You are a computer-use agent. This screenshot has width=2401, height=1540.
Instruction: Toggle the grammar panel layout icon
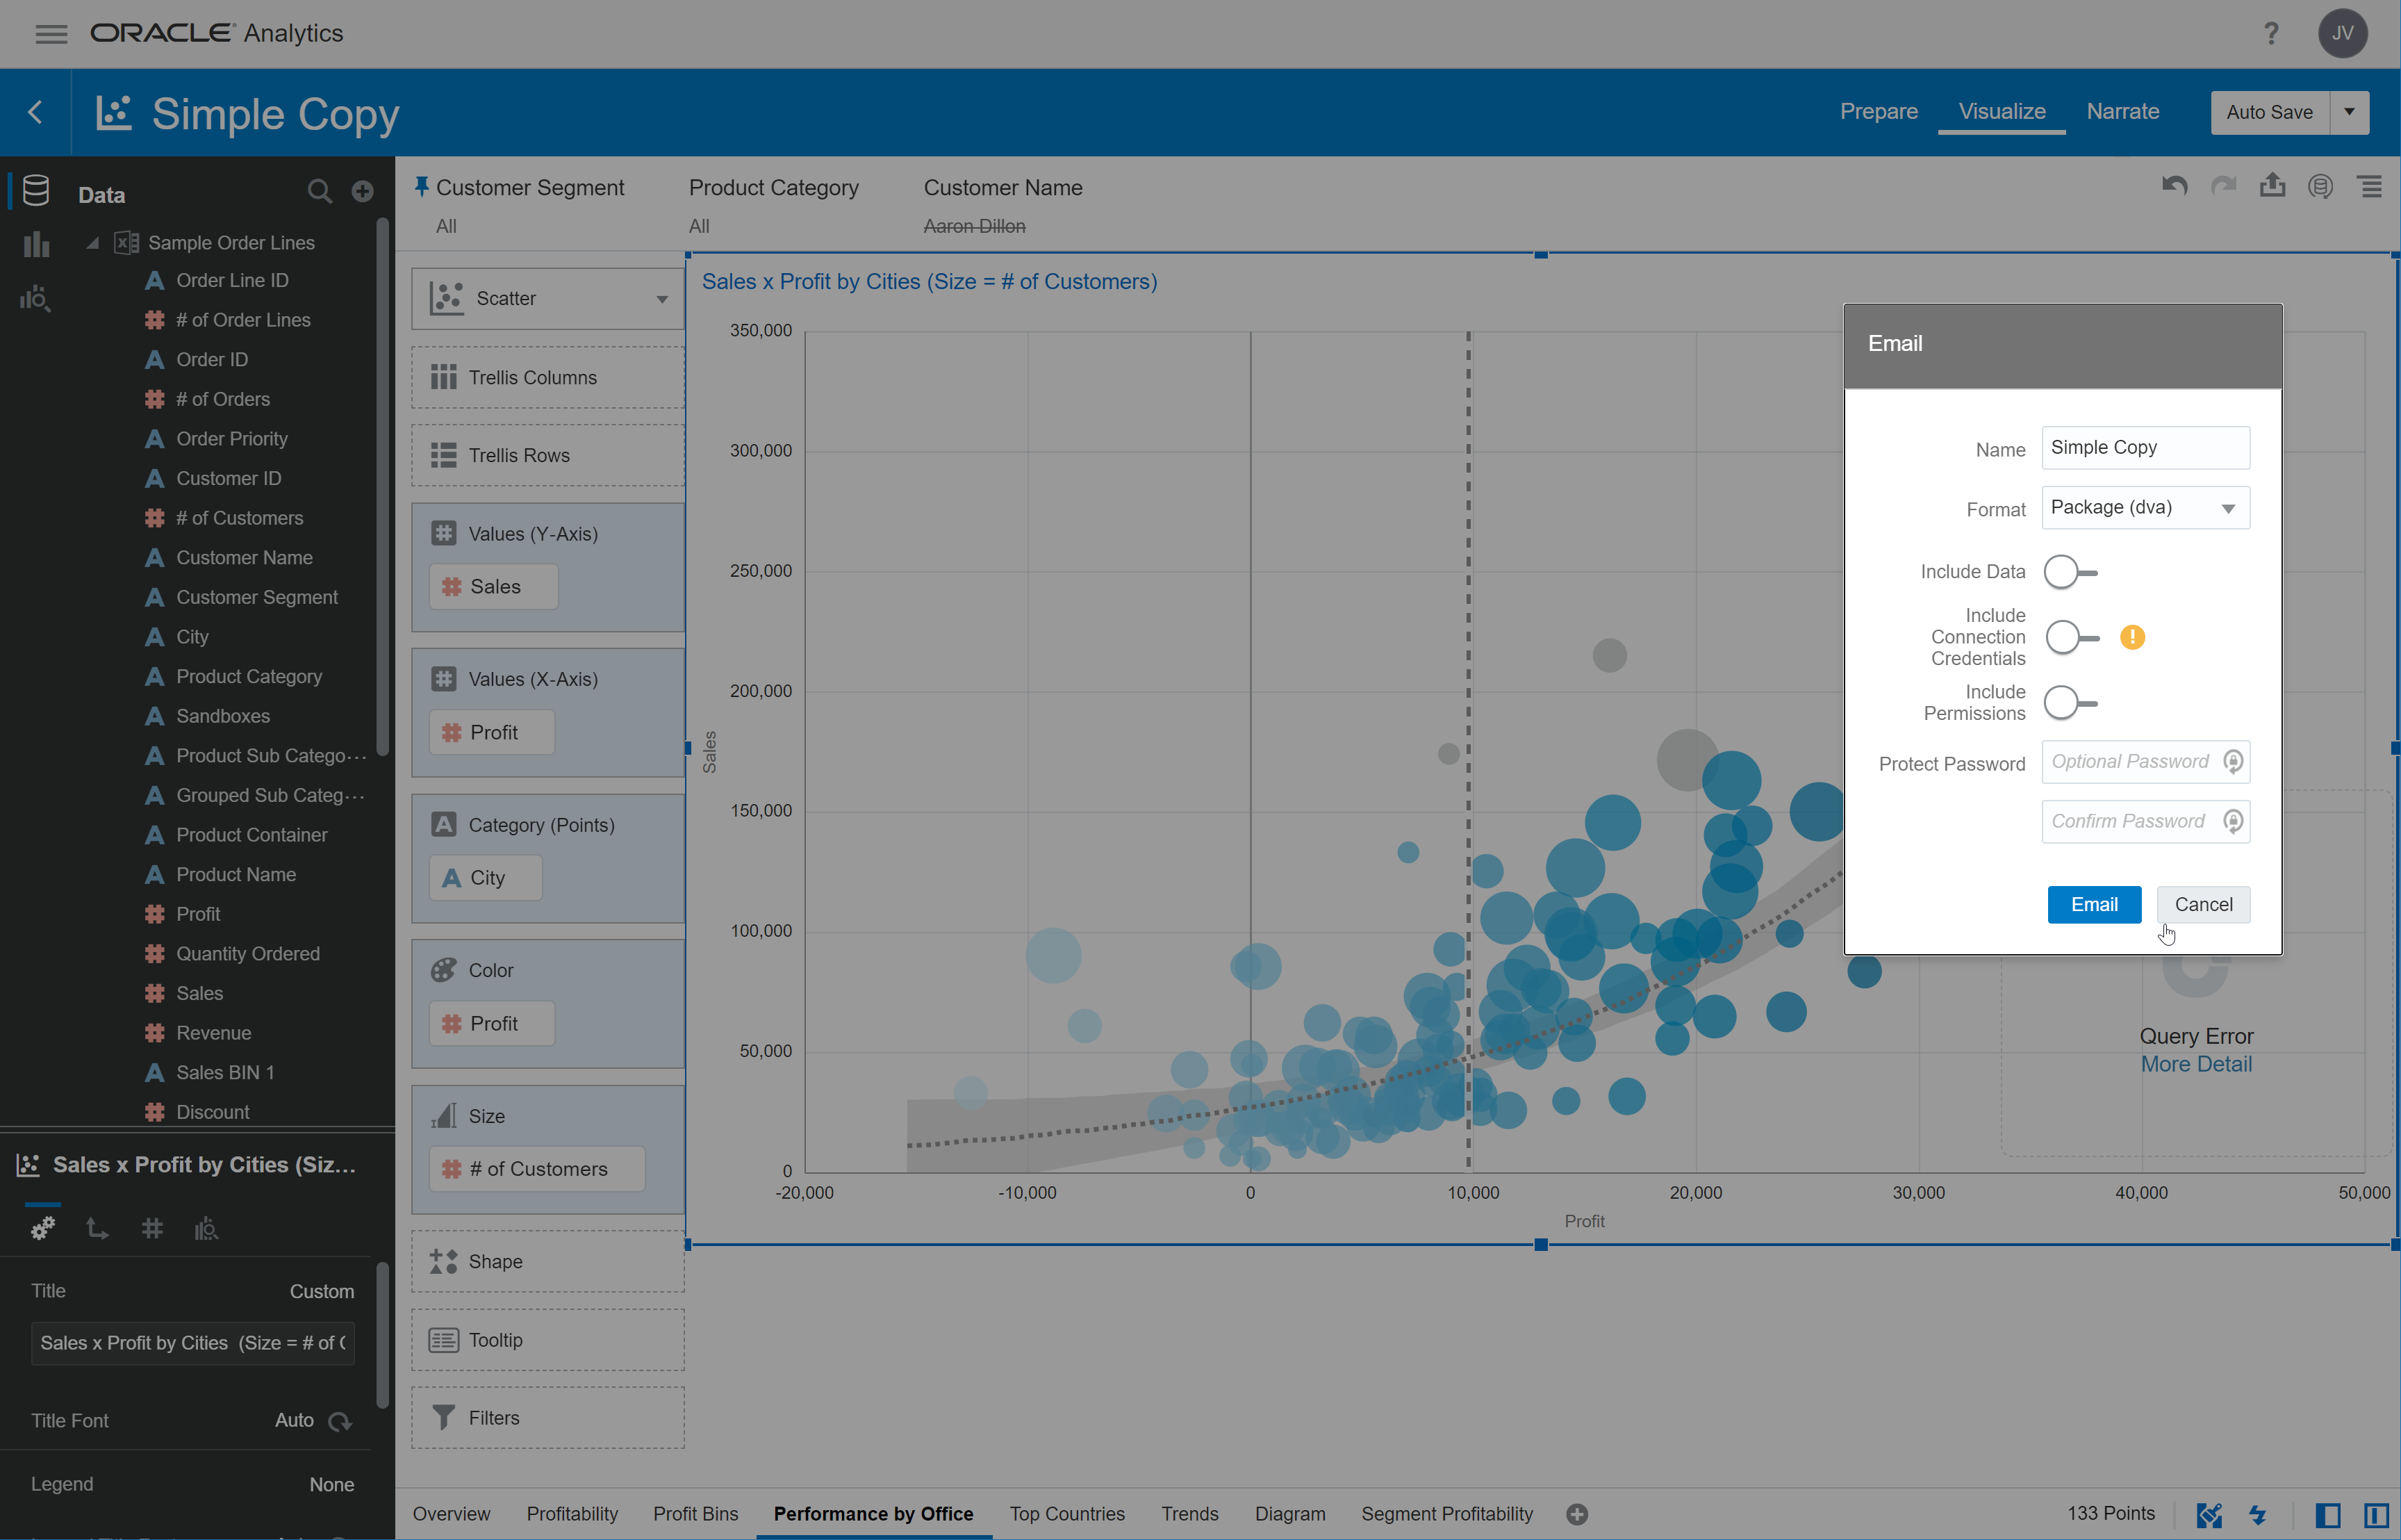[x=2376, y=1515]
